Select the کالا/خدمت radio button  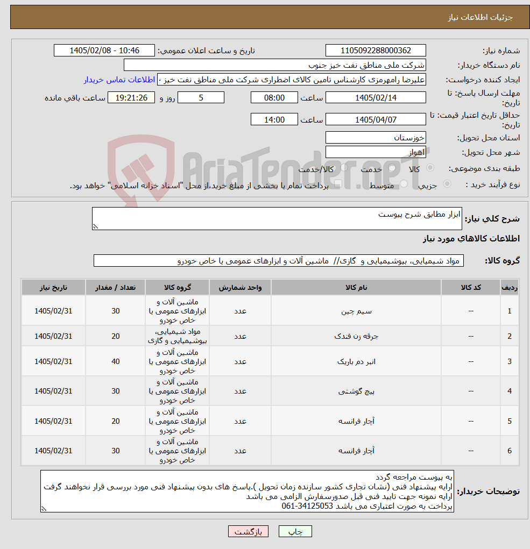click(x=344, y=168)
